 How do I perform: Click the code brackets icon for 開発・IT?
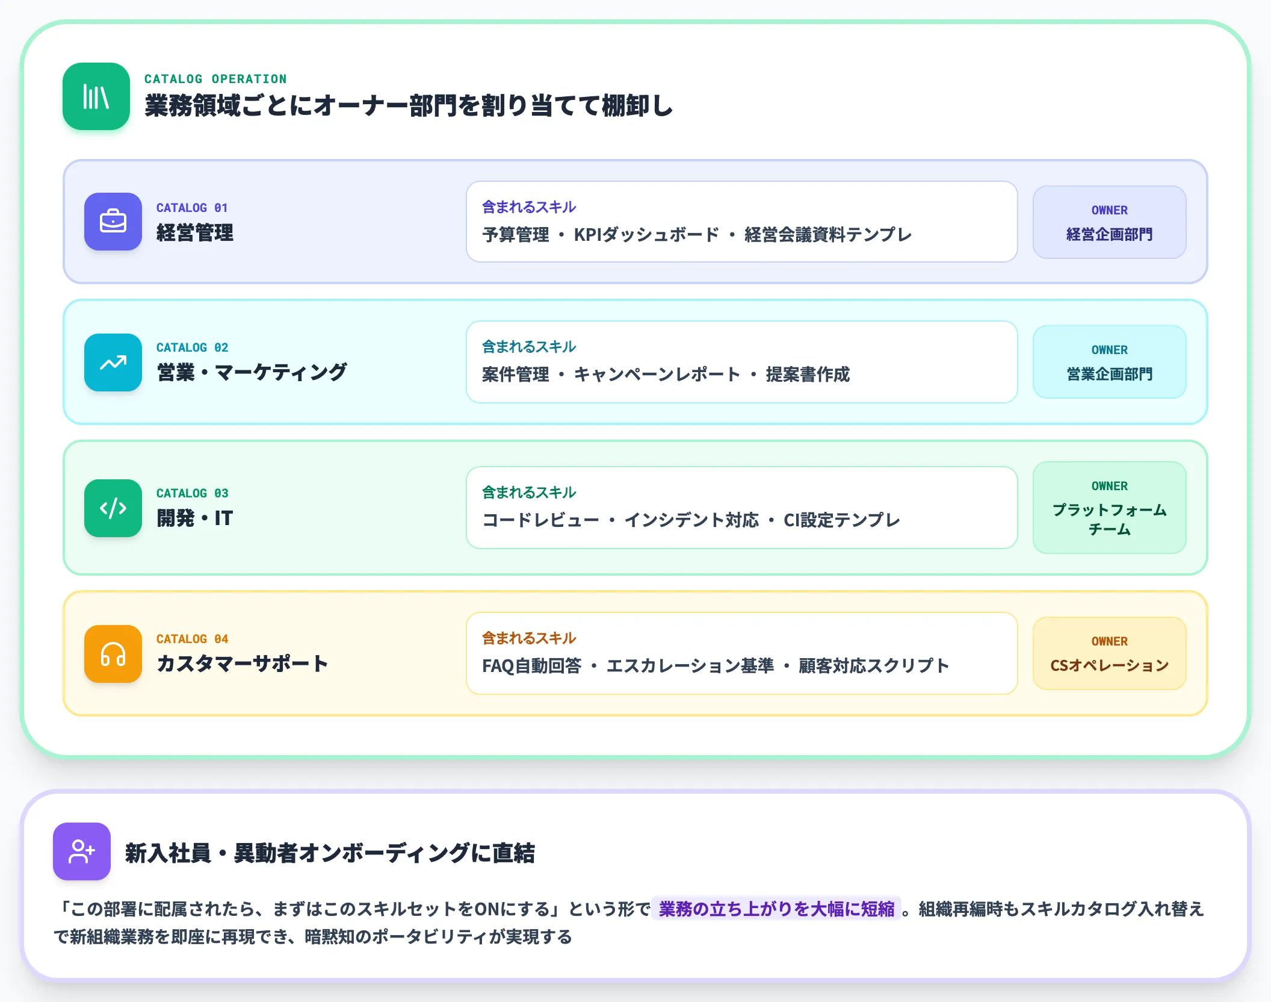[113, 508]
